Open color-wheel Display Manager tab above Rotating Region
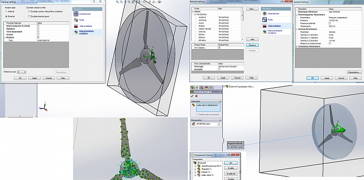The width and height of the screenshot is (364, 180). [x=206, y=88]
